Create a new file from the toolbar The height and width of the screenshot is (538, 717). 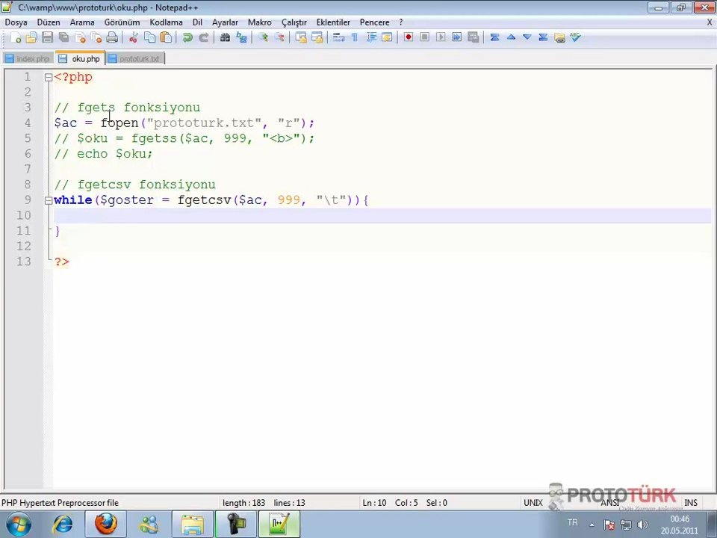[16, 38]
